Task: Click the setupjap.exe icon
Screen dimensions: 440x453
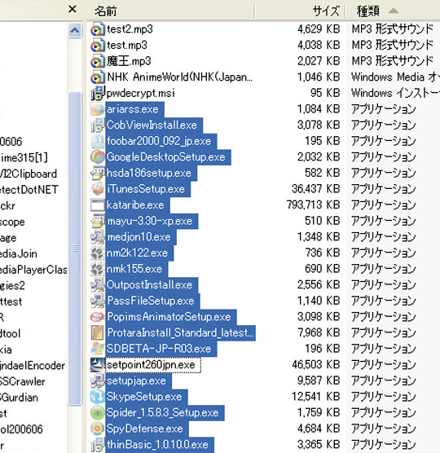Action: tap(97, 381)
